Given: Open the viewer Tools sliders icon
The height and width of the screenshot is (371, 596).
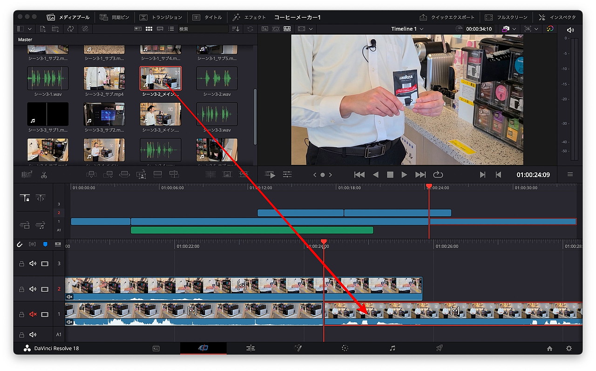Looking at the screenshot, I should click(x=287, y=175).
